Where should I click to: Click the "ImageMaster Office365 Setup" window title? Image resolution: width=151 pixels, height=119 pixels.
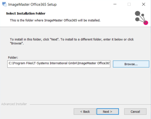tap(32, 5)
